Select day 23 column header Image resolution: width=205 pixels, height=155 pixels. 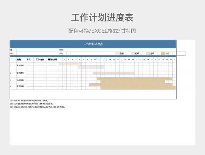click(x=144, y=59)
